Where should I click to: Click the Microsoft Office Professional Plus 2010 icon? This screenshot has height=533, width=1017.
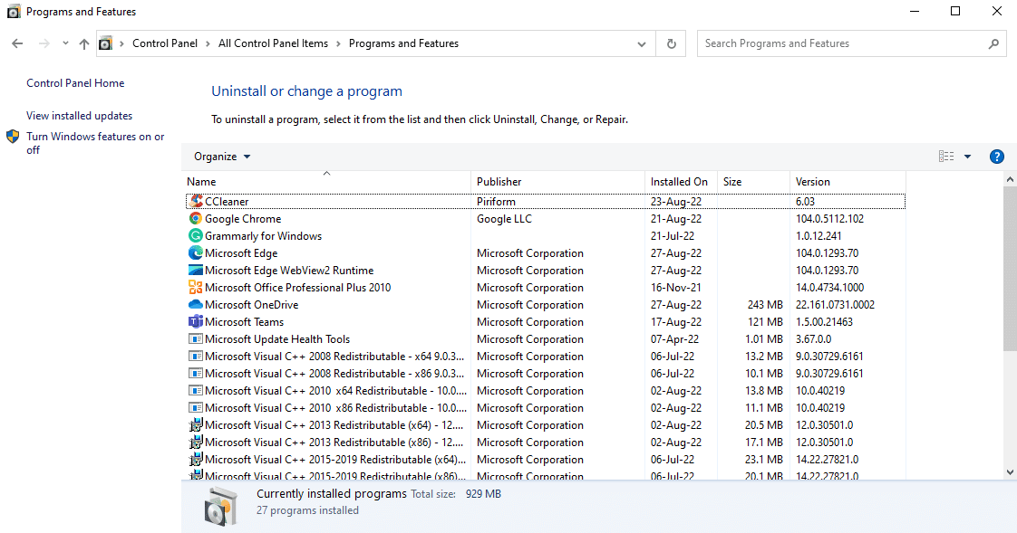pyautogui.click(x=195, y=288)
